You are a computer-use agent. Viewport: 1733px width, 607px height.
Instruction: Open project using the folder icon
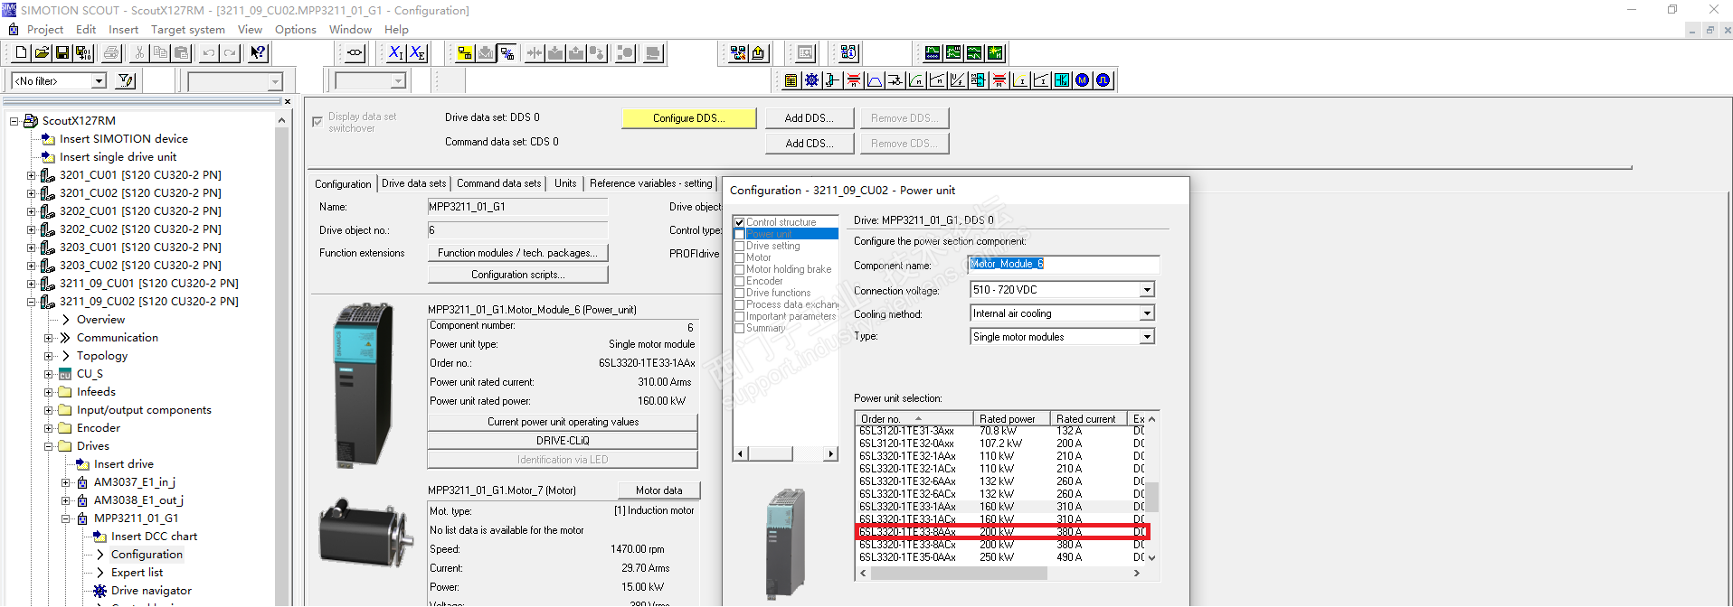(x=42, y=53)
